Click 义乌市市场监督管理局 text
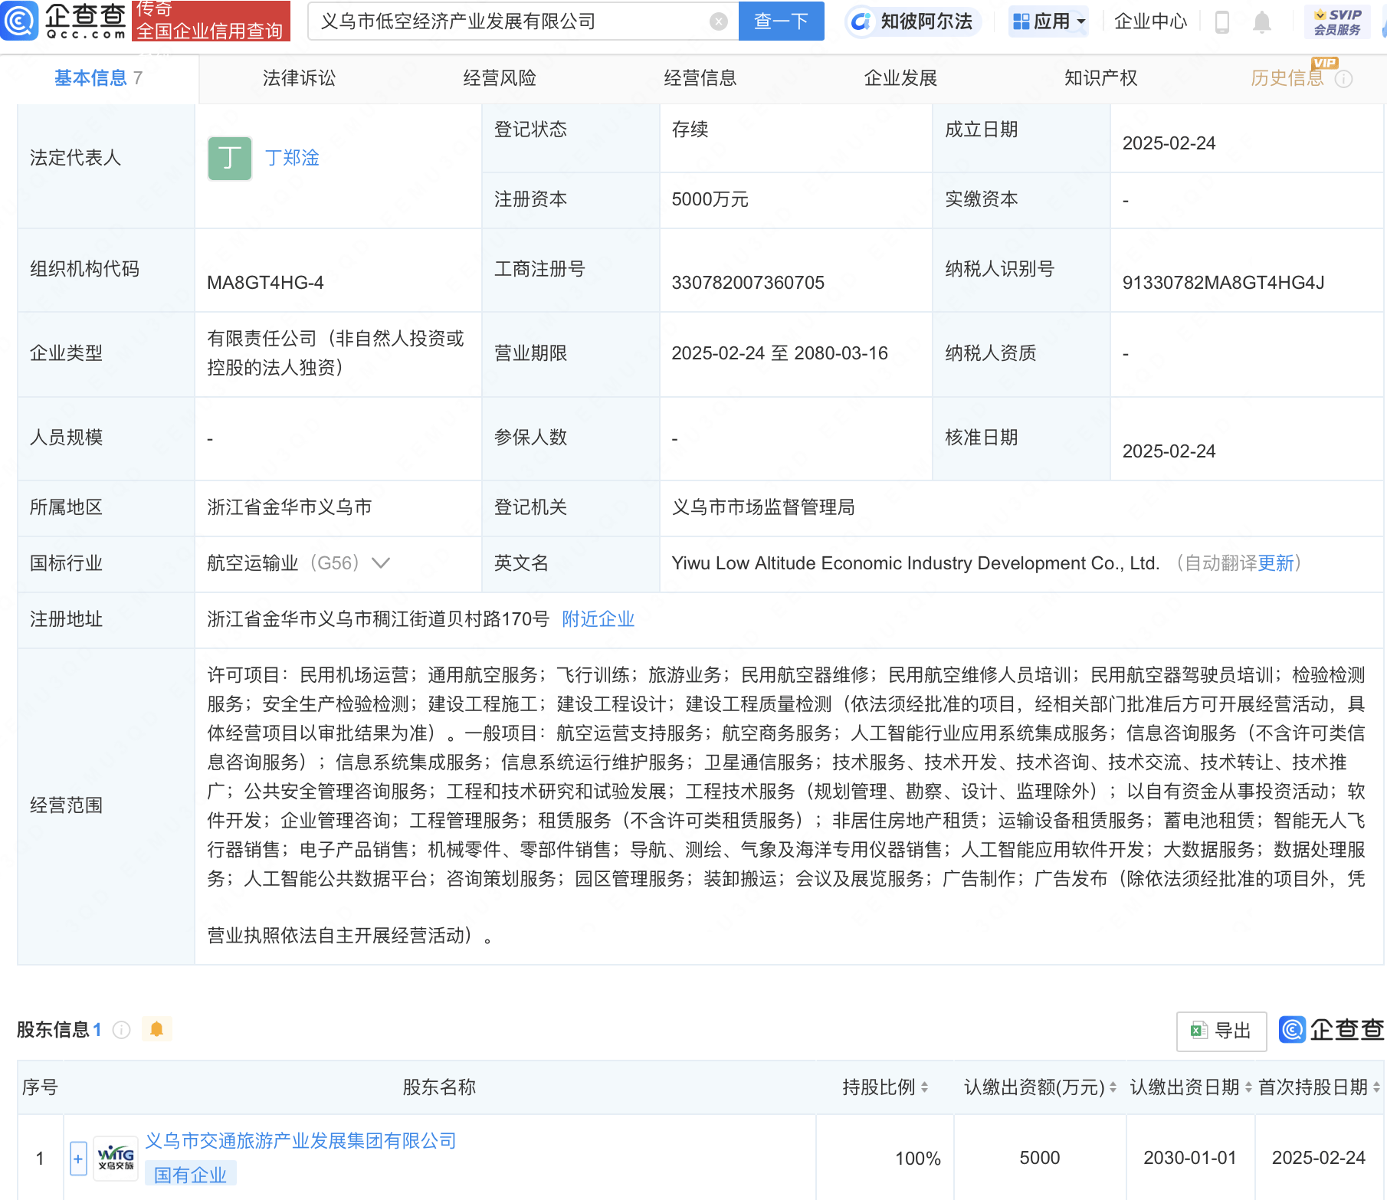Viewport: 1387px width, 1200px height. (763, 507)
